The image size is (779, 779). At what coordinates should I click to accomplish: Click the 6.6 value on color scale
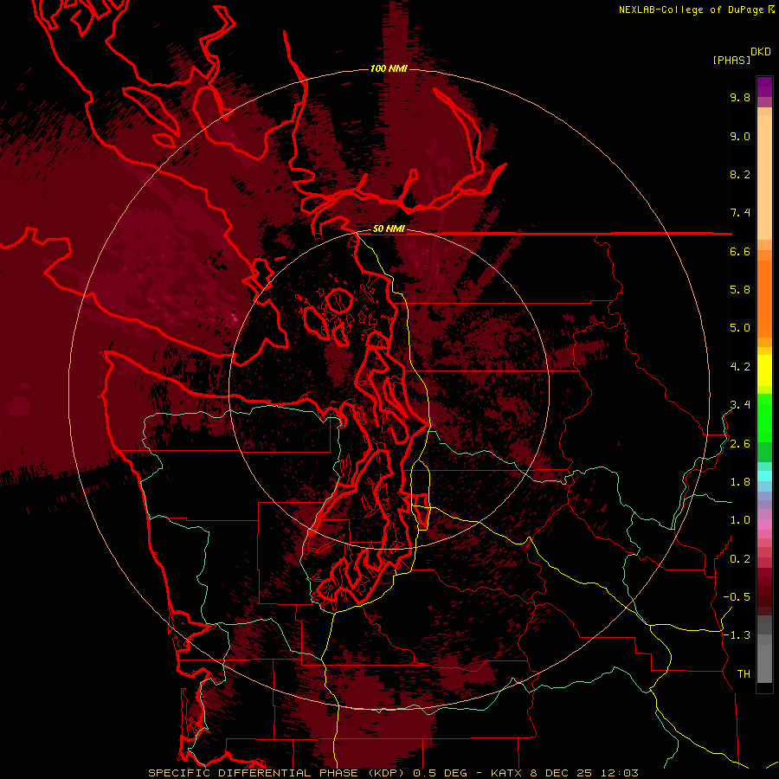coord(740,251)
